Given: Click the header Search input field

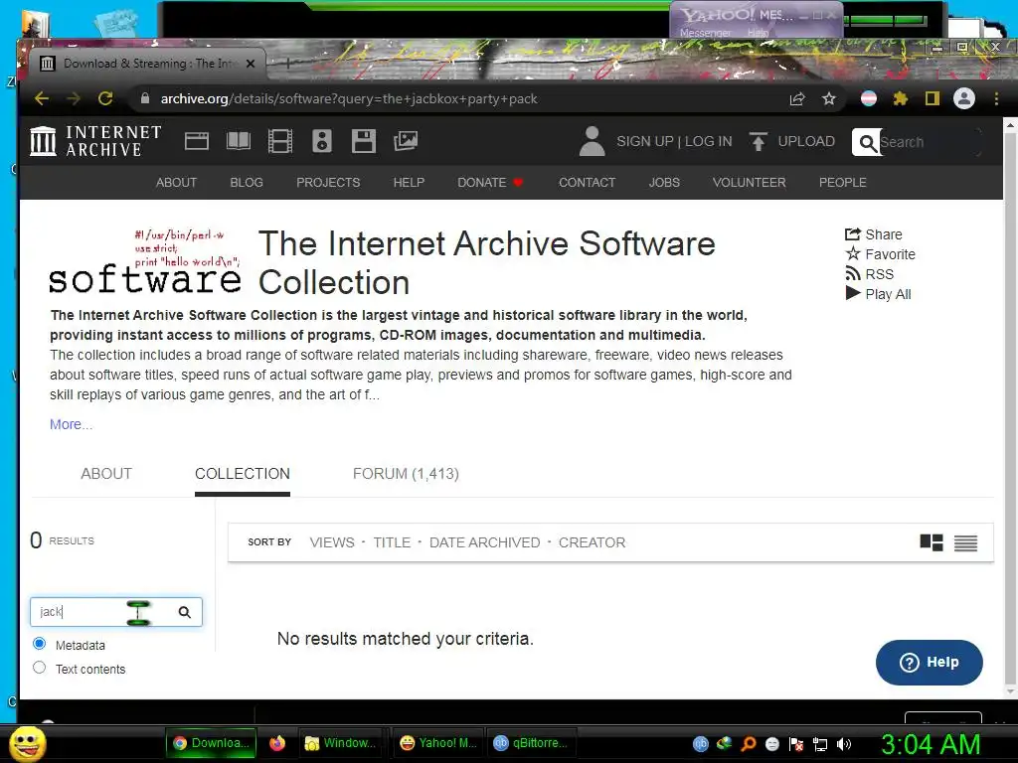Looking at the screenshot, I should [x=929, y=142].
